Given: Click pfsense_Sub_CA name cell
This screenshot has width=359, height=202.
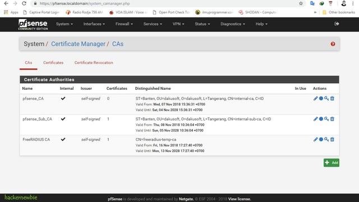Looking at the screenshot, I should 38,119.
